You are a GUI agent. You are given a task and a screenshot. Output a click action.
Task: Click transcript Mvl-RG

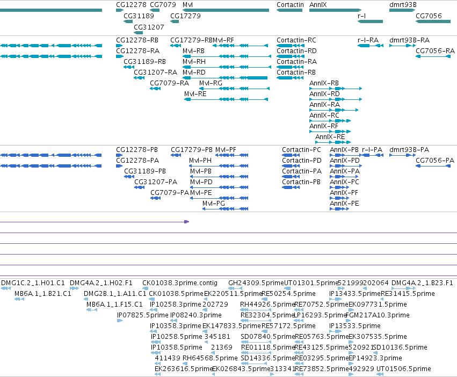tap(234, 89)
